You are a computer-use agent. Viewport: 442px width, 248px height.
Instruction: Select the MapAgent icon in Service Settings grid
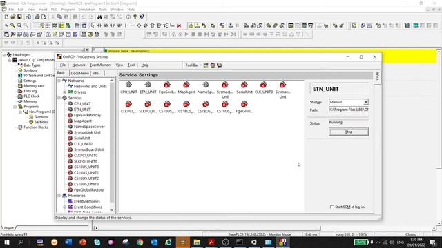(186, 85)
